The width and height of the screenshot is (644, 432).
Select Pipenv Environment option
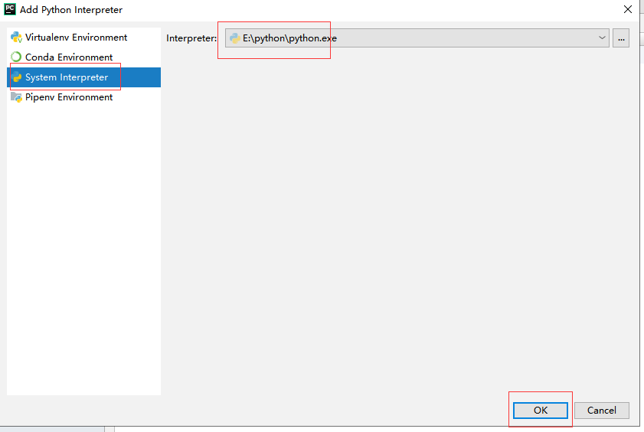coord(83,97)
